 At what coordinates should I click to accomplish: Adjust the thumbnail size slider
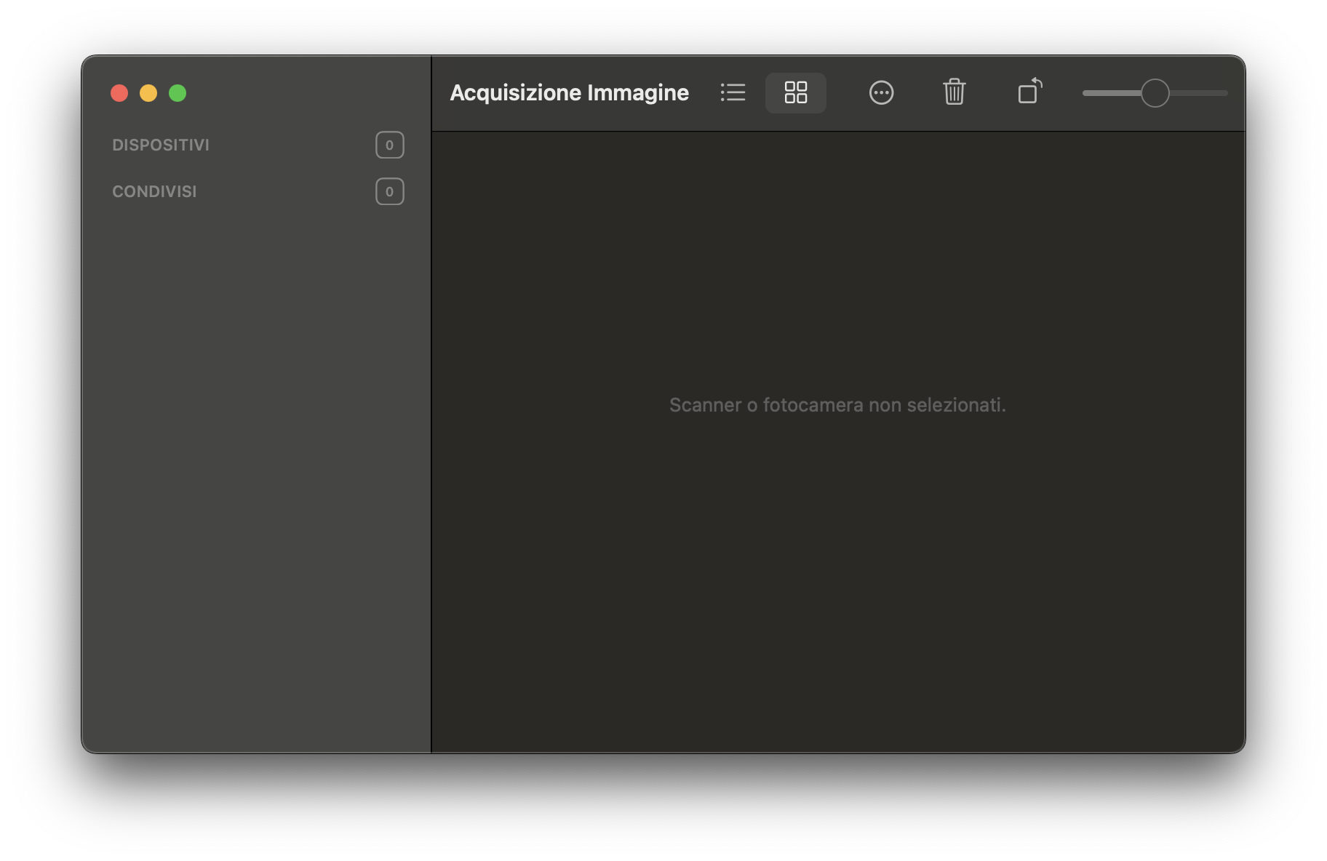(1155, 93)
